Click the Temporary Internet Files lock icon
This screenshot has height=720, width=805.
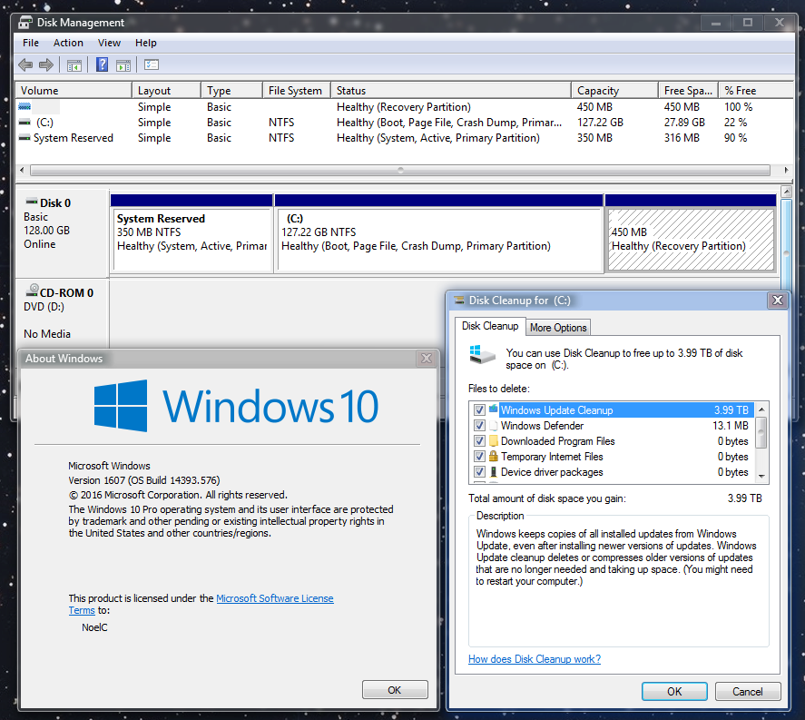tap(494, 456)
